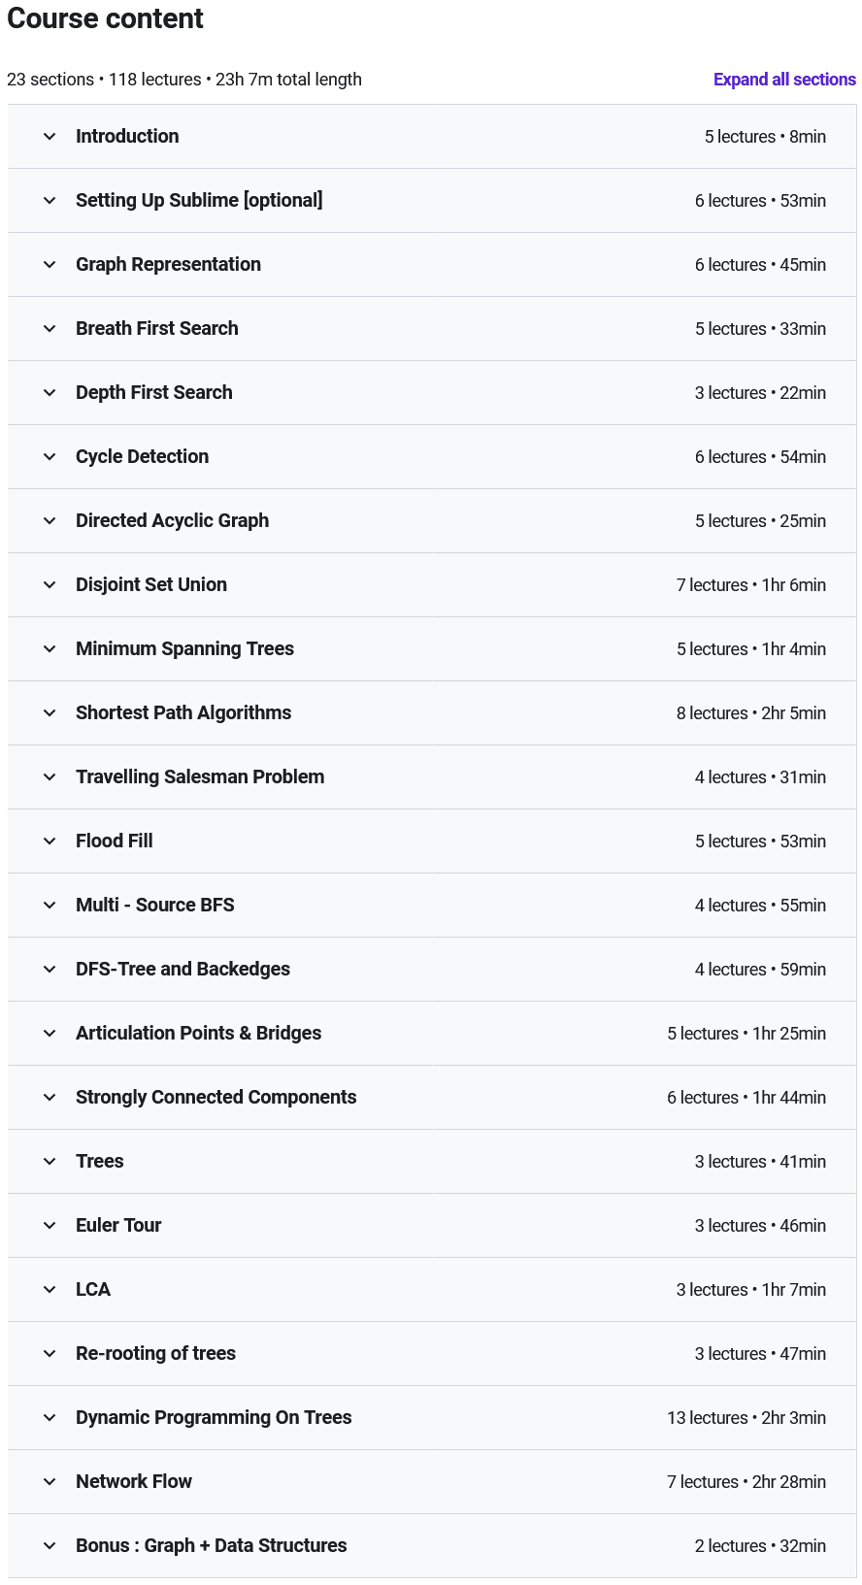Viewport: 862px width, 1585px height.
Task: Open Articulation Points & Bridges section
Action: click(198, 1034)
